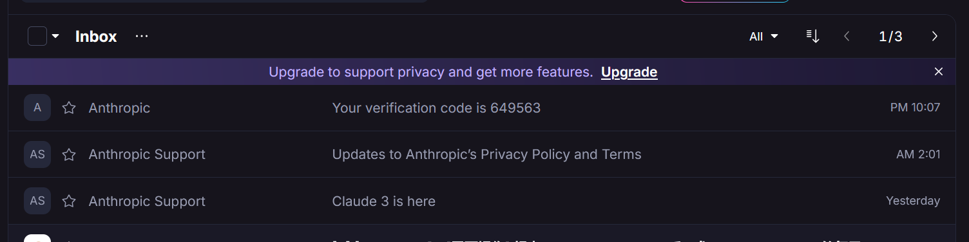Click the A sender avatar for Anthropic
969x242 pixels.
[x=37, y=107]
